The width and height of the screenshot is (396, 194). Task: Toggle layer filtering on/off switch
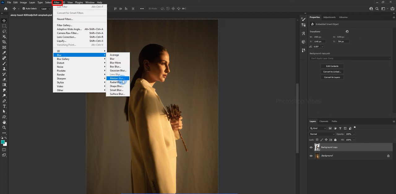pyautogui.click(x=355, y=128)
